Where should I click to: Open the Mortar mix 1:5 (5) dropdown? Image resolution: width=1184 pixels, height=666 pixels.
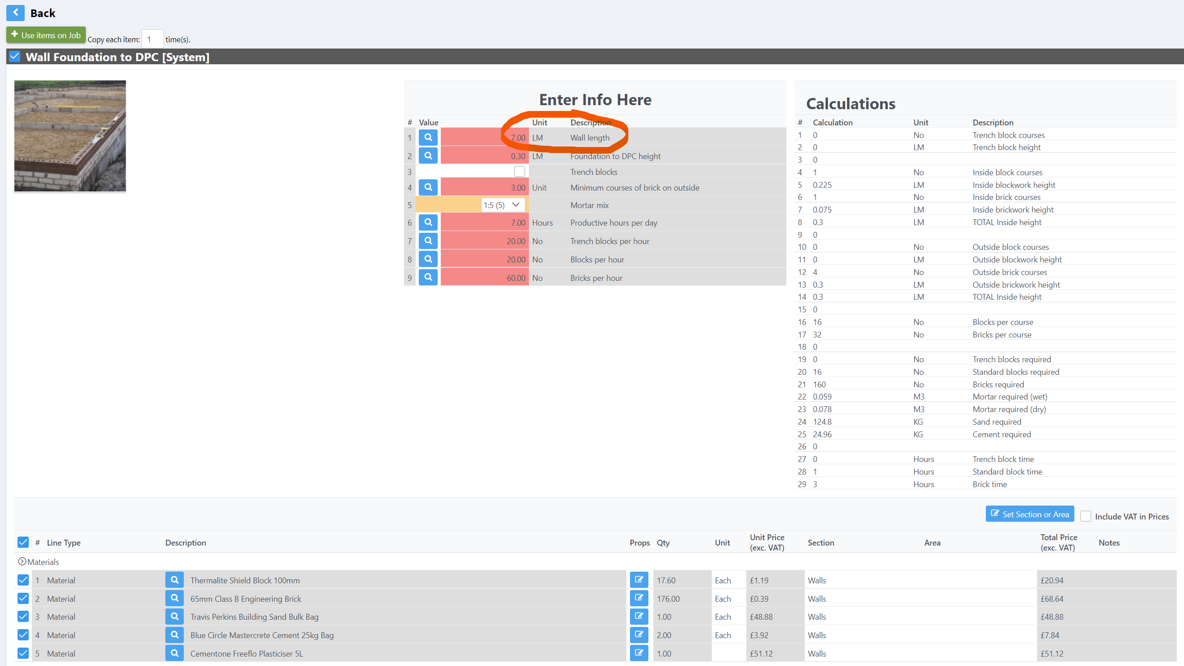[503, 204]
